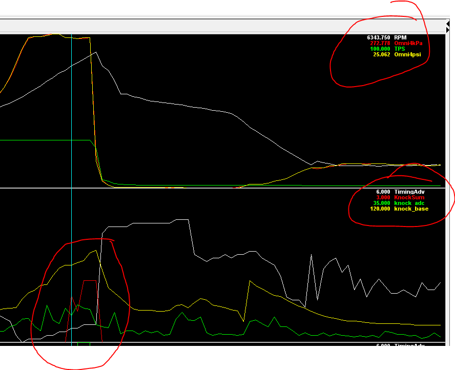455x370 pixels.
Task: Click the left-pointing arrow at top-right corner
Action: [447, 24]
